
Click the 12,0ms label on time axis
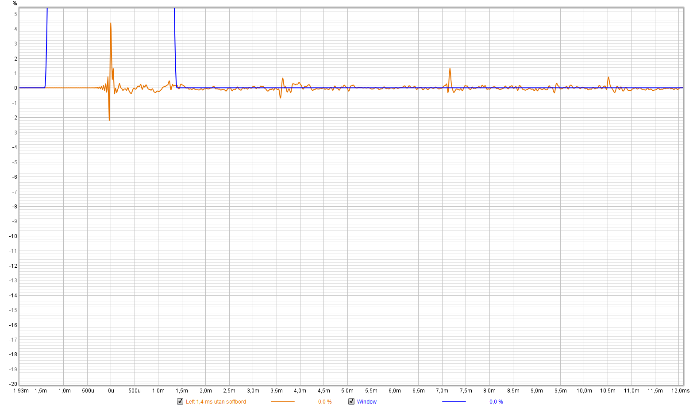[x=681, y=391]
